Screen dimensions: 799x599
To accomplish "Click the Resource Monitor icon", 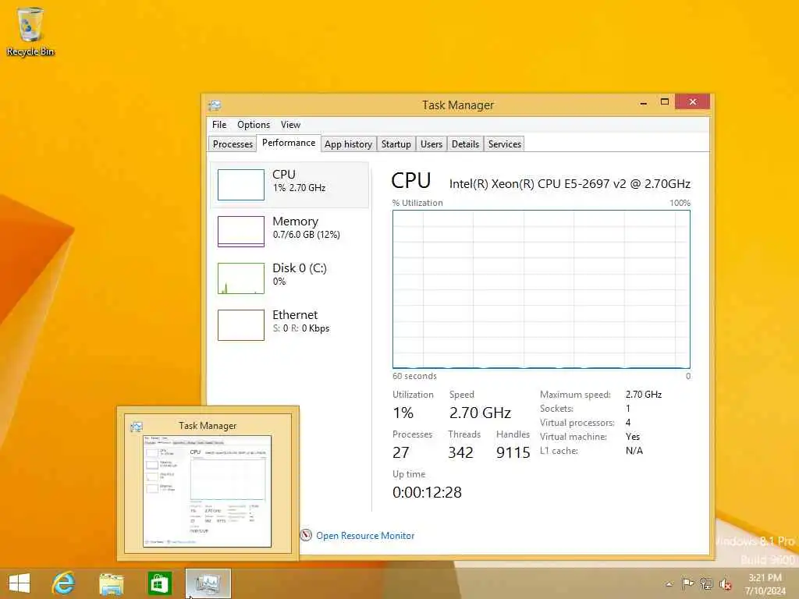I will (x=306, y=535).
